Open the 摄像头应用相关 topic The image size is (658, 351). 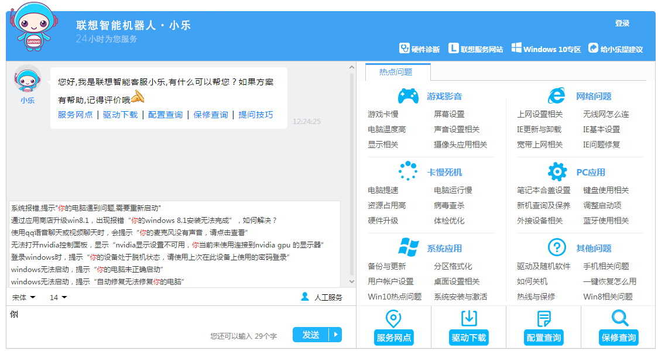pos(460,144)
